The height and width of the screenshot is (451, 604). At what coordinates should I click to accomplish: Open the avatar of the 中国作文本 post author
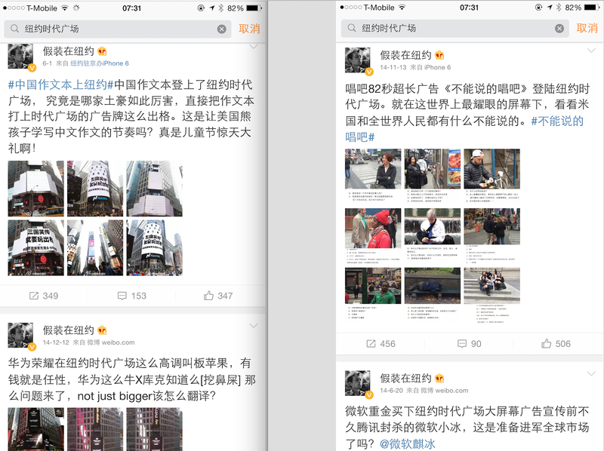tap(20, 57)
